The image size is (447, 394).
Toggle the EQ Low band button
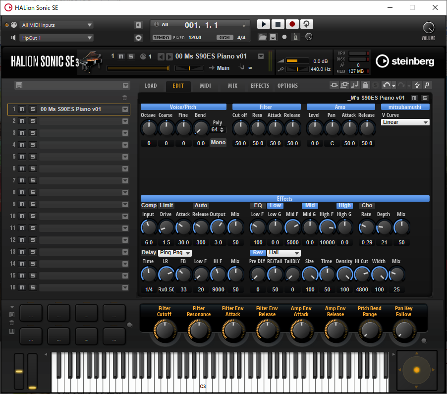pyautogui.click(x=275, y=205)
